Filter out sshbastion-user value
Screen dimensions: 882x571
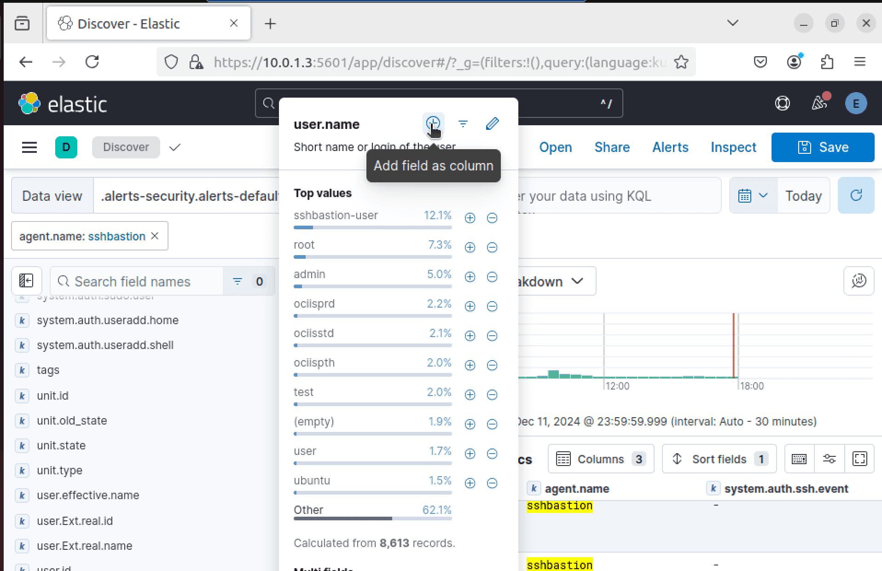pos(492,218)
